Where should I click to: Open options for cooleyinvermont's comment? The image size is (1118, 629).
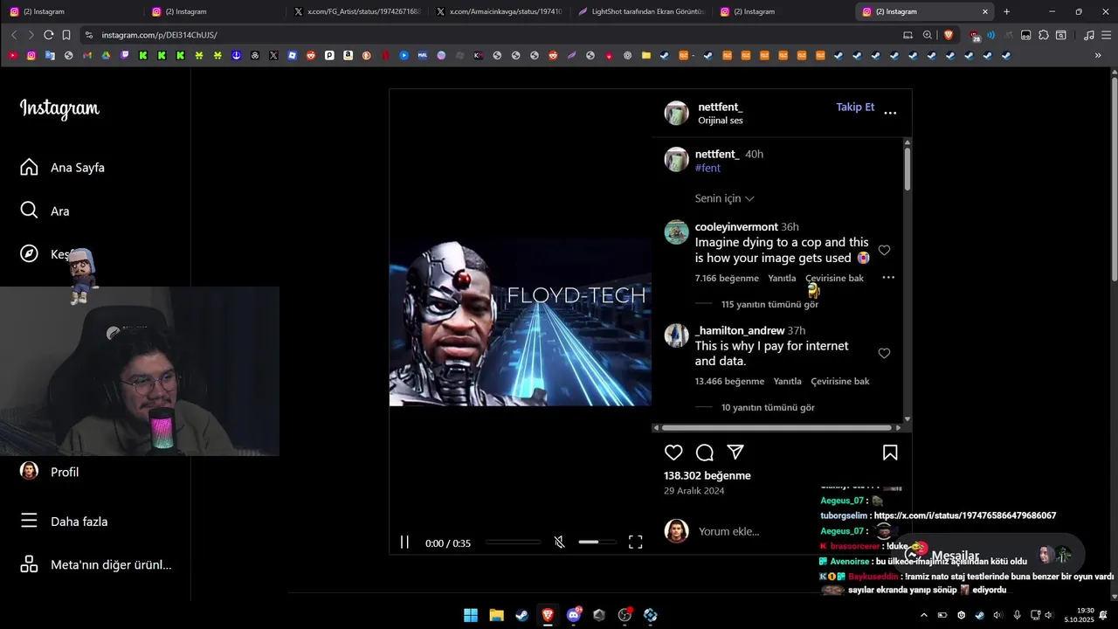[x=888, y=278]
